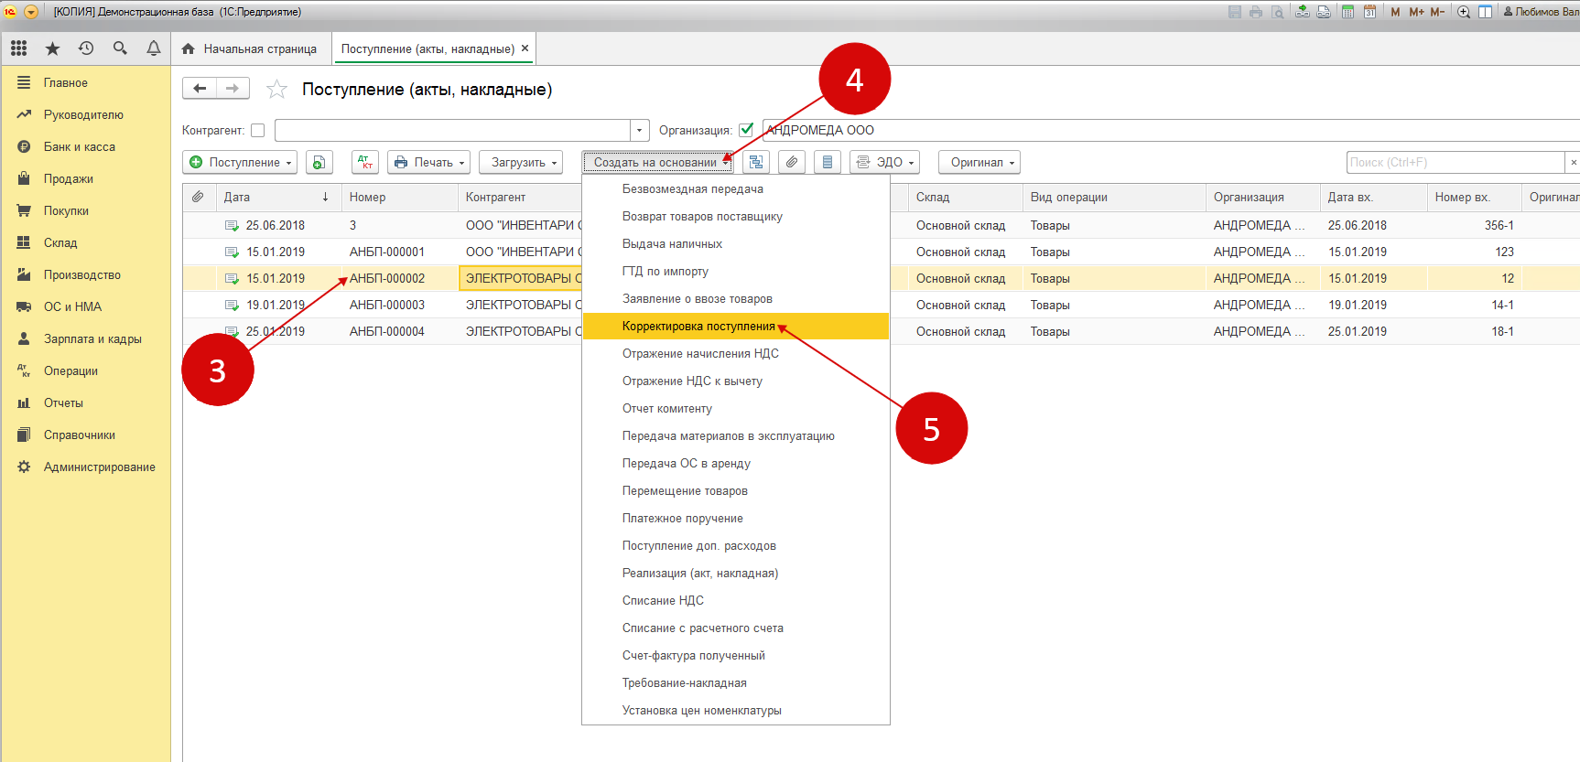Select Возврат товаров поставщику menu item
The image size is (1580, 762).
point(736,217)
